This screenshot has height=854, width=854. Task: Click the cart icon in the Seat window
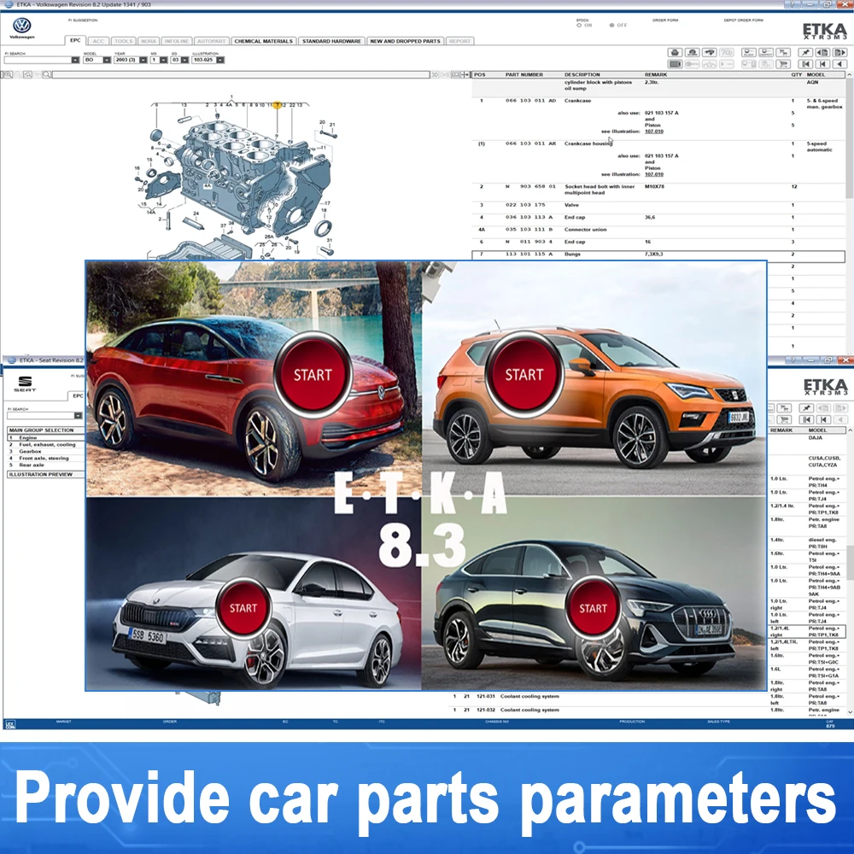pyautogui.click(x=784, y=419)
